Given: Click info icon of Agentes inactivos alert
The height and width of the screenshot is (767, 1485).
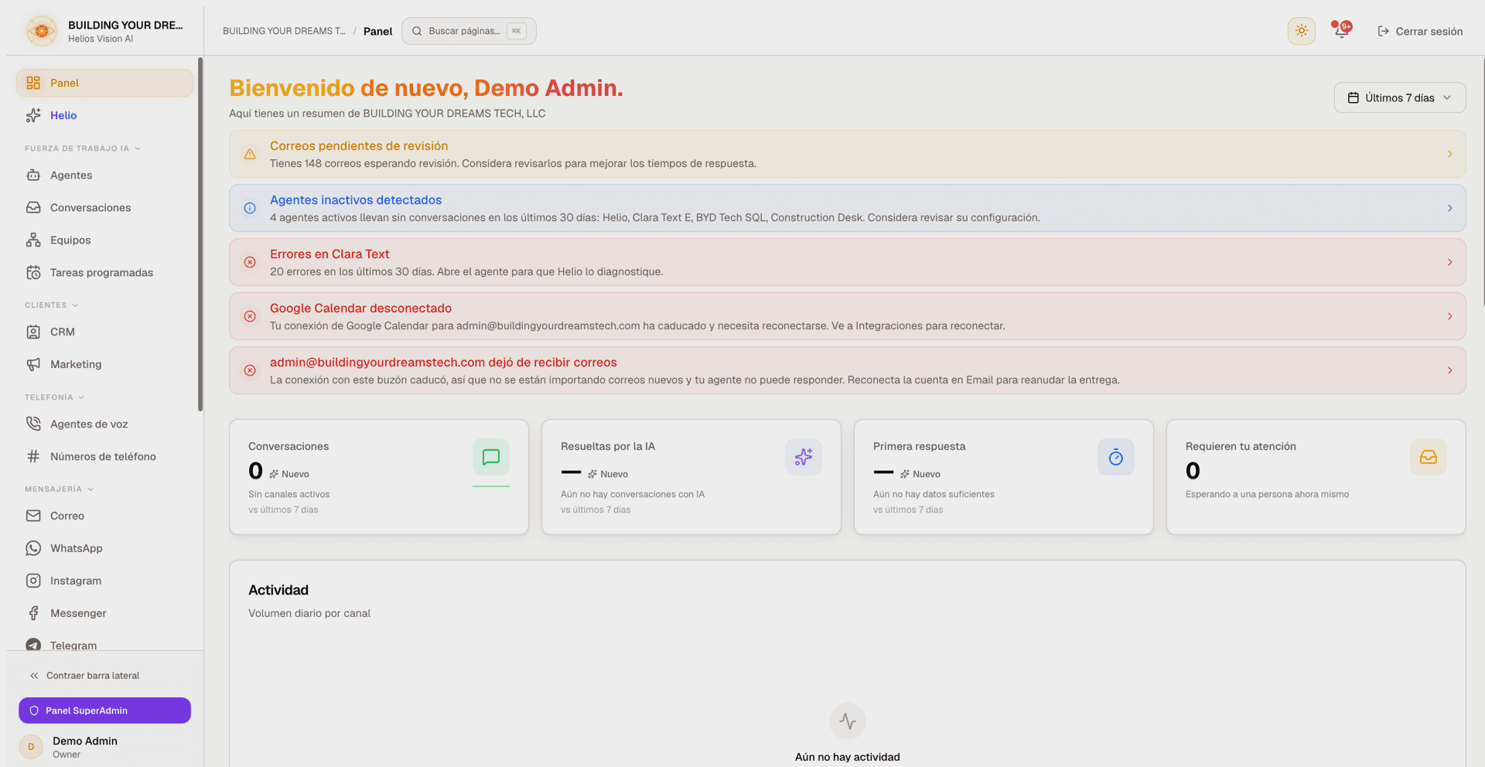Looking at the screenshot, I should point(250,208).
